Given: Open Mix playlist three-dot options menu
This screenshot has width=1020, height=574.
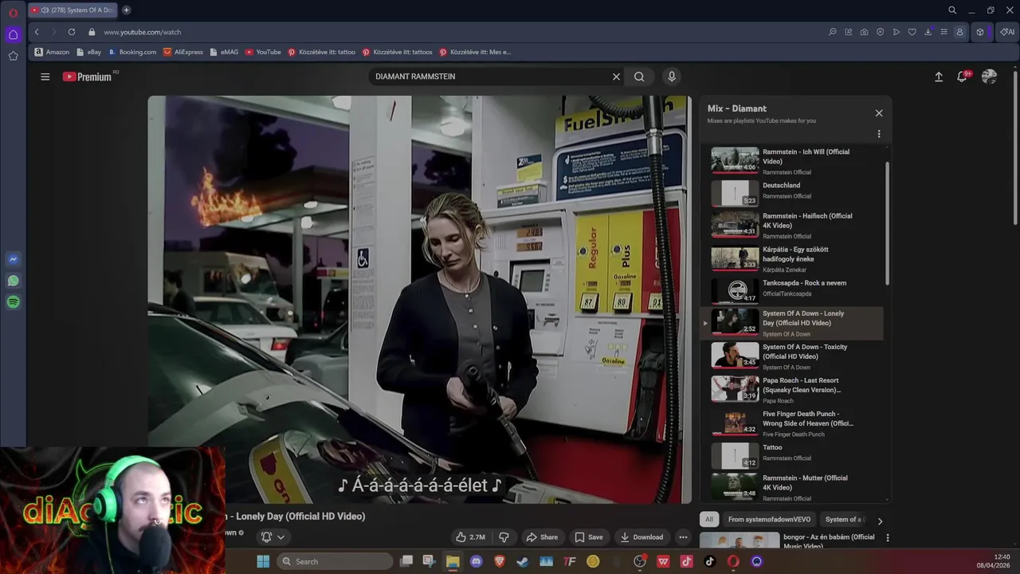Looking at the screenshot, I should coord(879,134).
